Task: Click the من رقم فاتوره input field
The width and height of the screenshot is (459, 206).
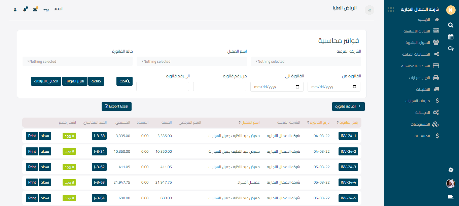Action: 220,86
